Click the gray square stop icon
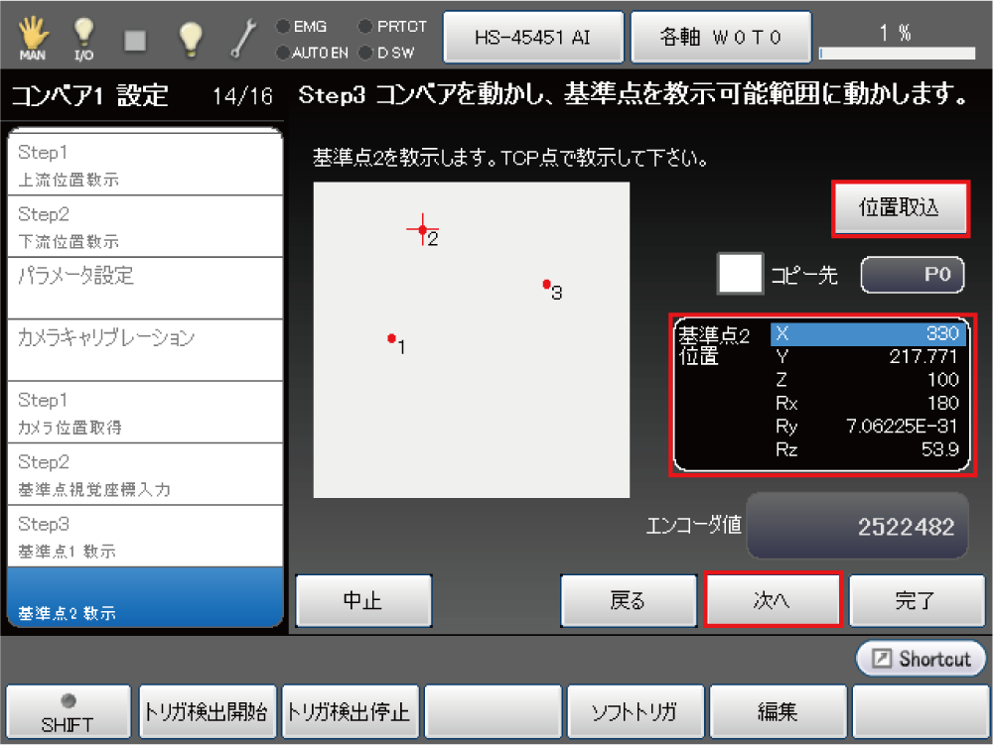Screen dimensions: 993x745 tap(135, 39)
